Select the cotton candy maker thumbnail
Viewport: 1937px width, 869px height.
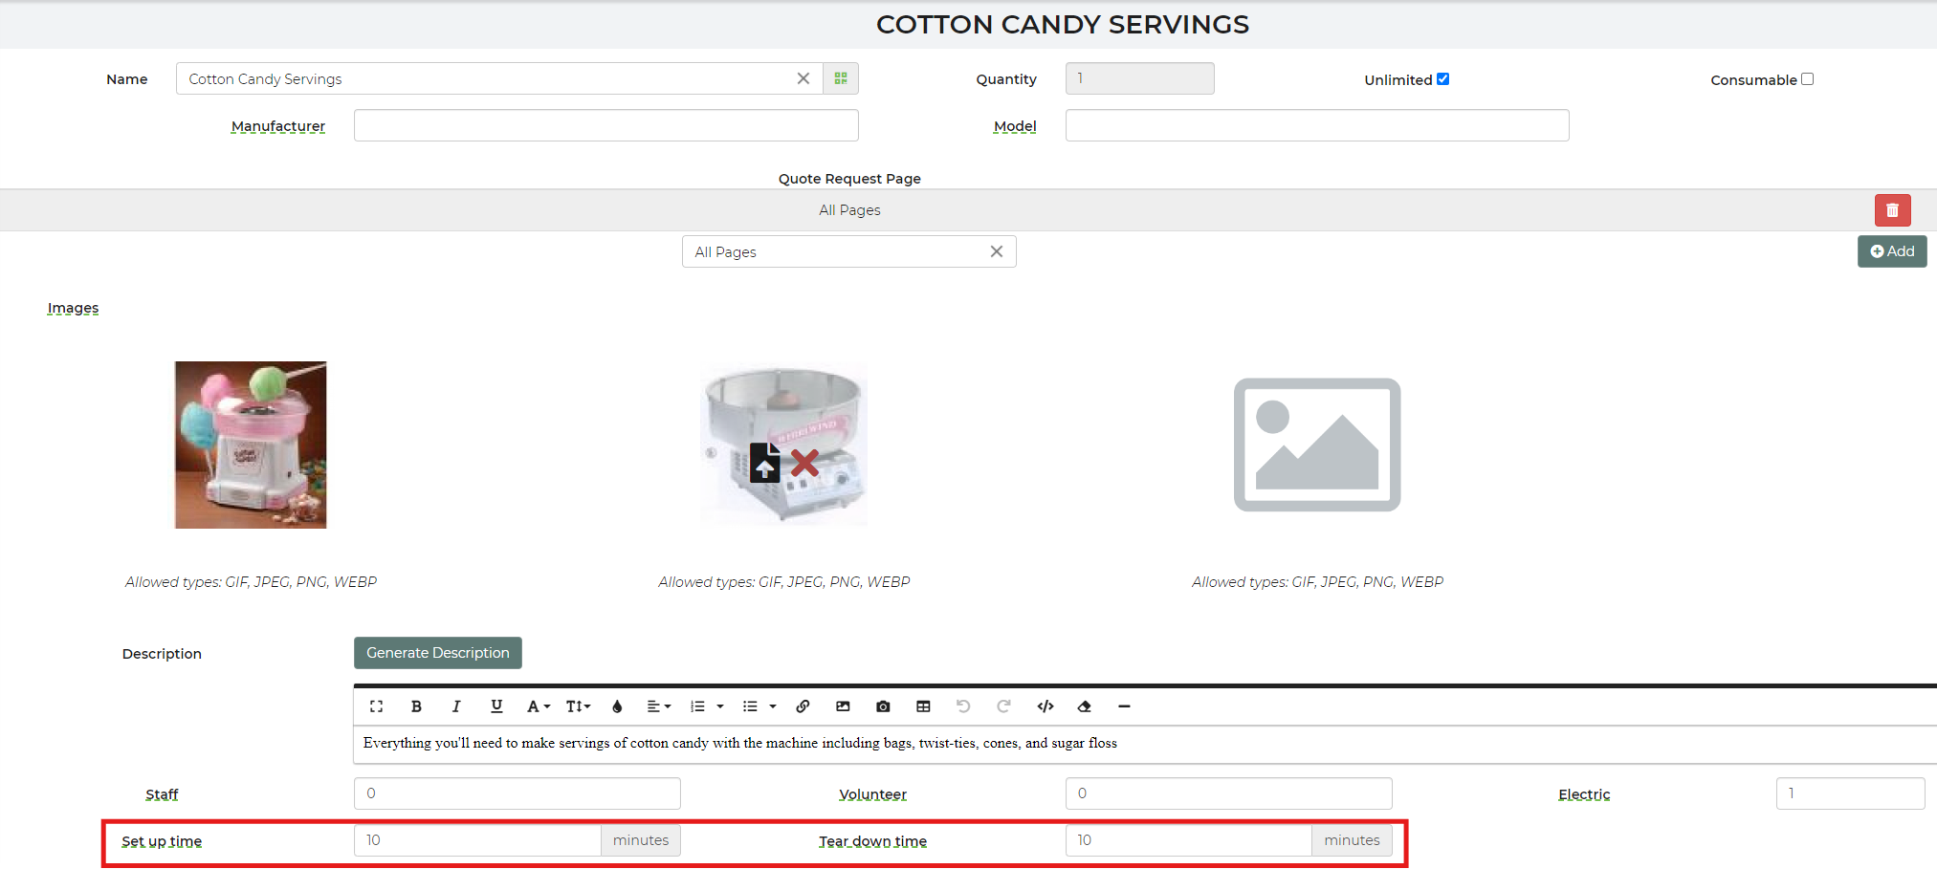[x=251, y=445]
